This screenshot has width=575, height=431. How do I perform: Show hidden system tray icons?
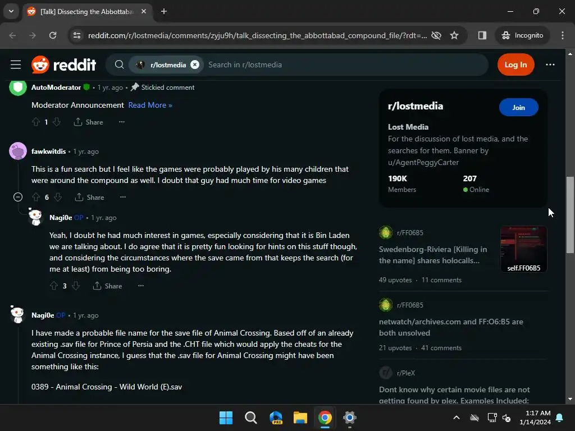coord(456,418)
